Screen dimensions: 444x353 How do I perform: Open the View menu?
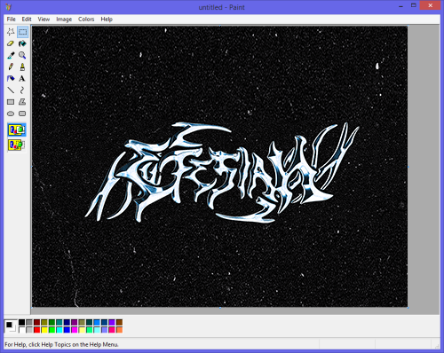click(x=44, y=20)
